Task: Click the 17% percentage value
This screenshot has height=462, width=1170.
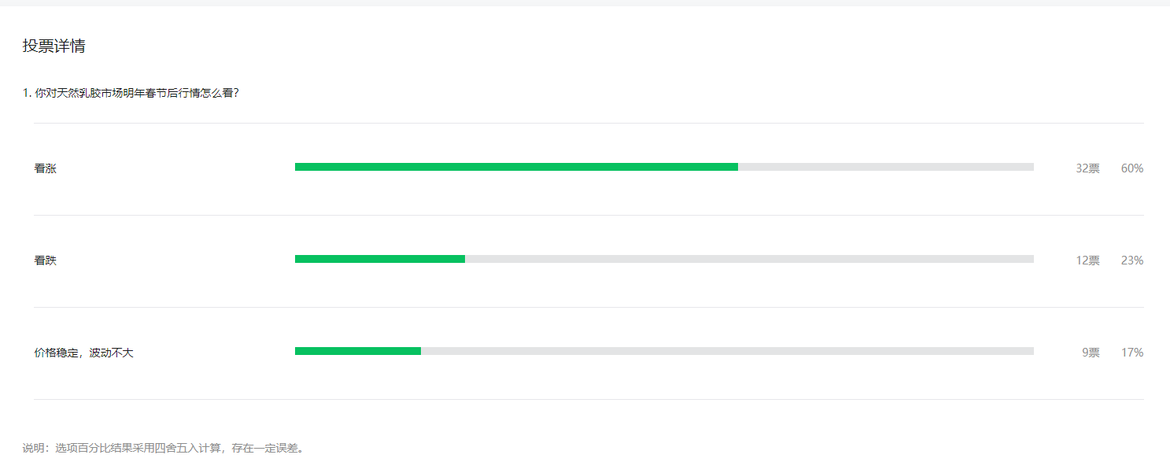Action: tap(1132, 353)
